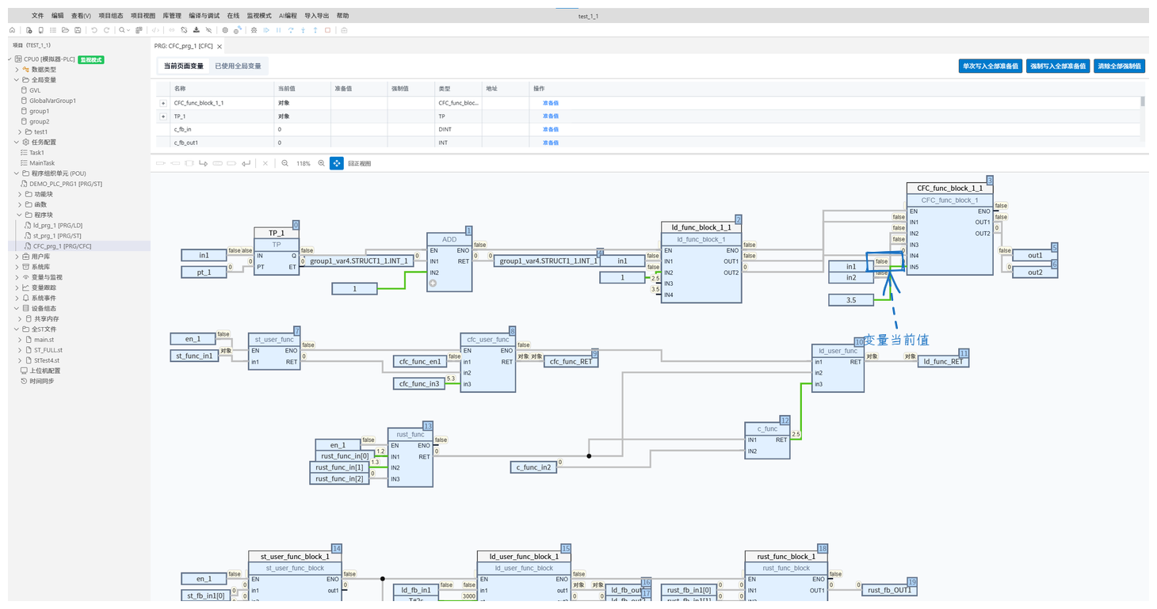Select MainTask in the project tree

(43, 163)
